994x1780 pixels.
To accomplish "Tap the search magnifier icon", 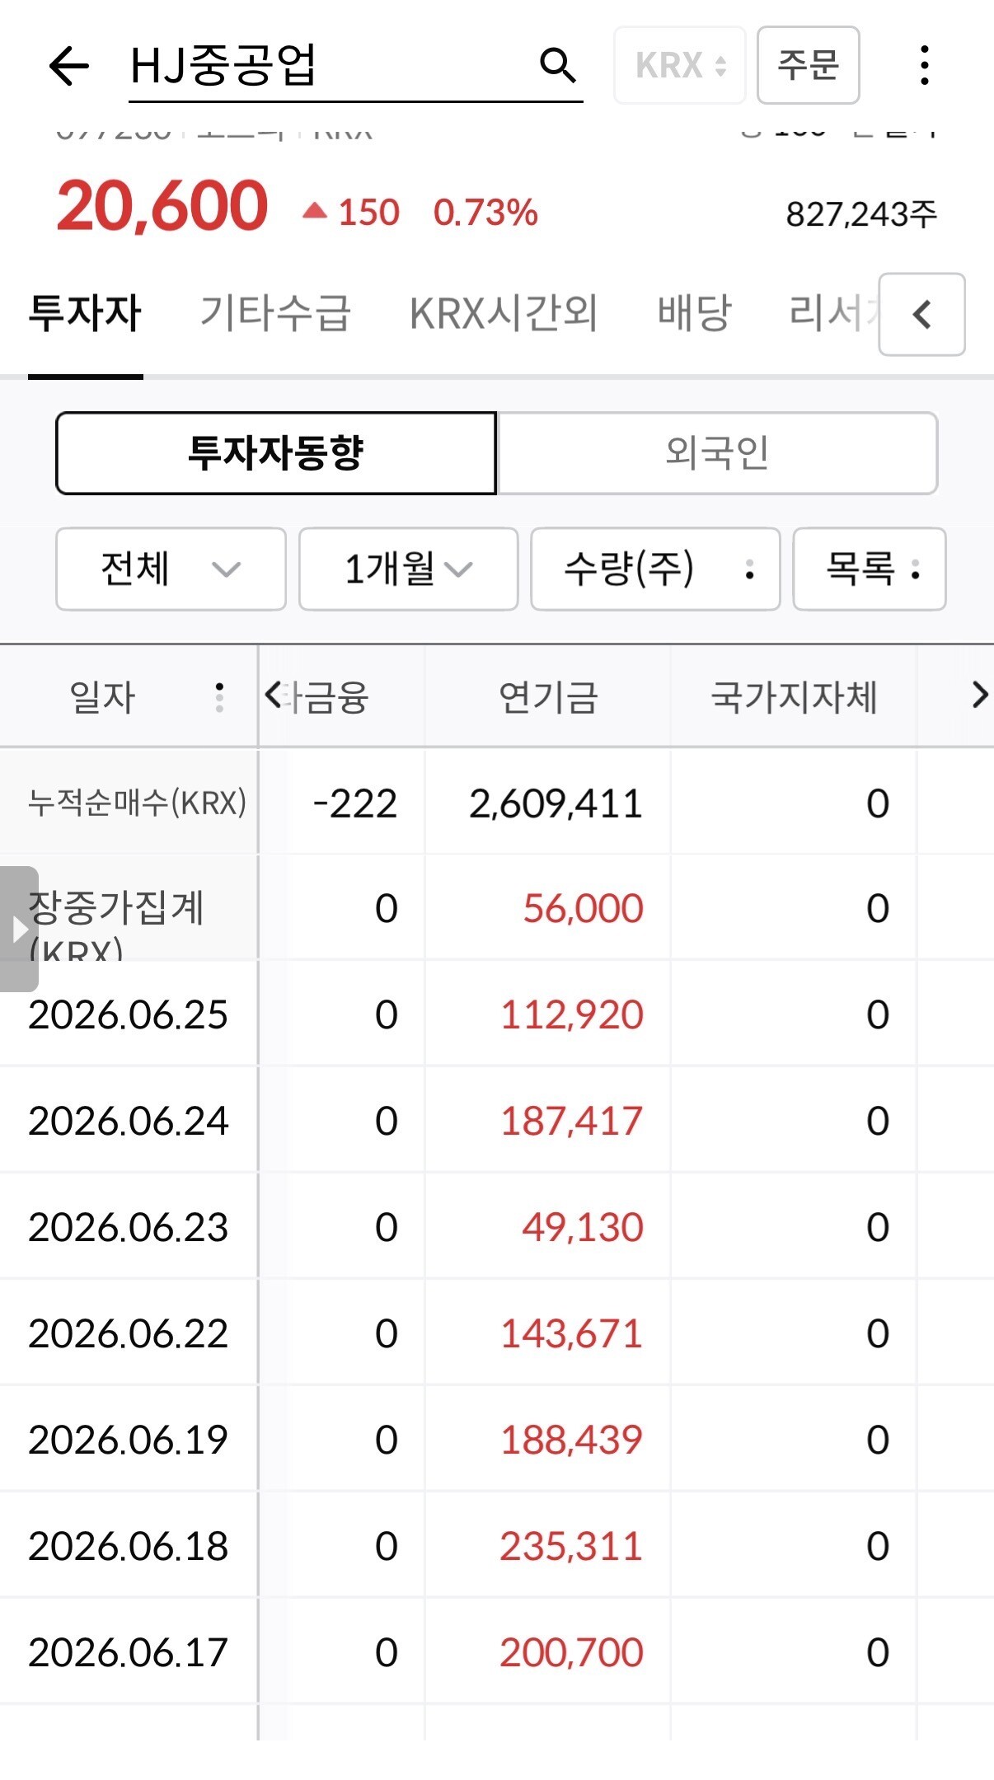I will [558, 65].
